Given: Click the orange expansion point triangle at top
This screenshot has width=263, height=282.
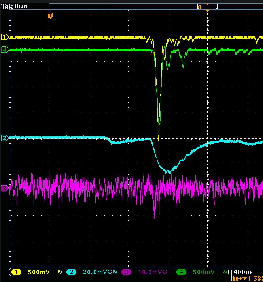Looking at the screenshot, I should (x=207, y=10).
